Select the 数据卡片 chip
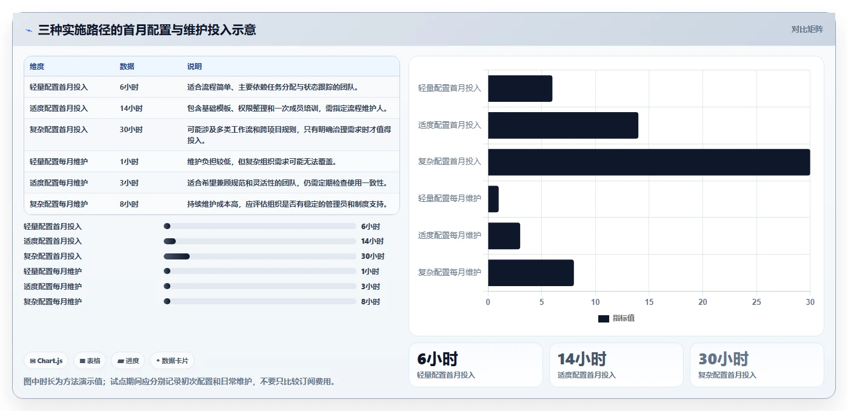The width and height of the screenshot is (848, 411). [172, 361]
